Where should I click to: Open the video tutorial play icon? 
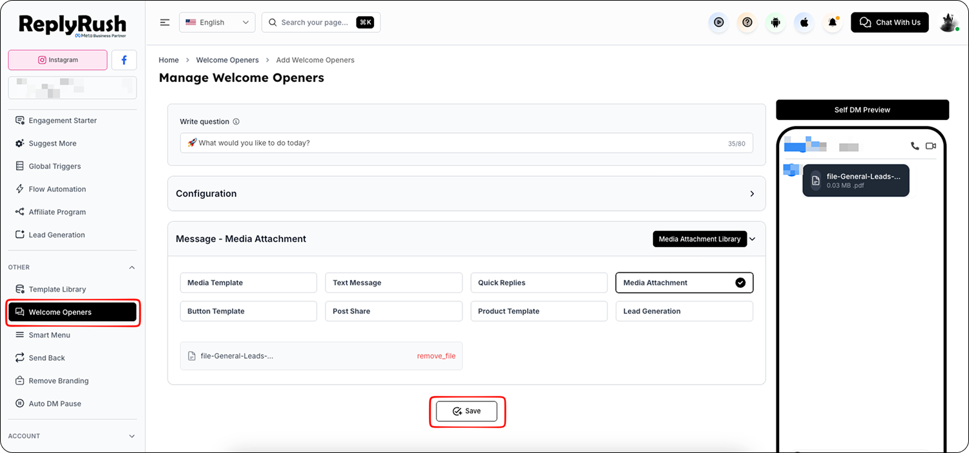pos(718,23)
